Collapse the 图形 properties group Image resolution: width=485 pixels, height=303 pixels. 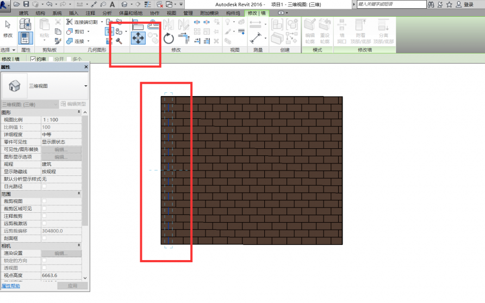79,112
